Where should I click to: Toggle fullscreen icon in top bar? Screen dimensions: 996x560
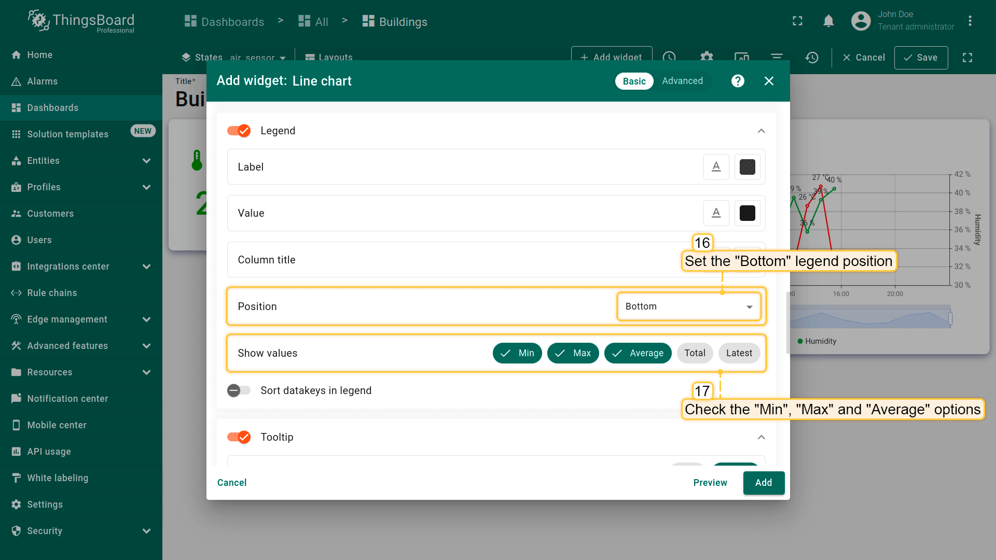tap(797, 21)
